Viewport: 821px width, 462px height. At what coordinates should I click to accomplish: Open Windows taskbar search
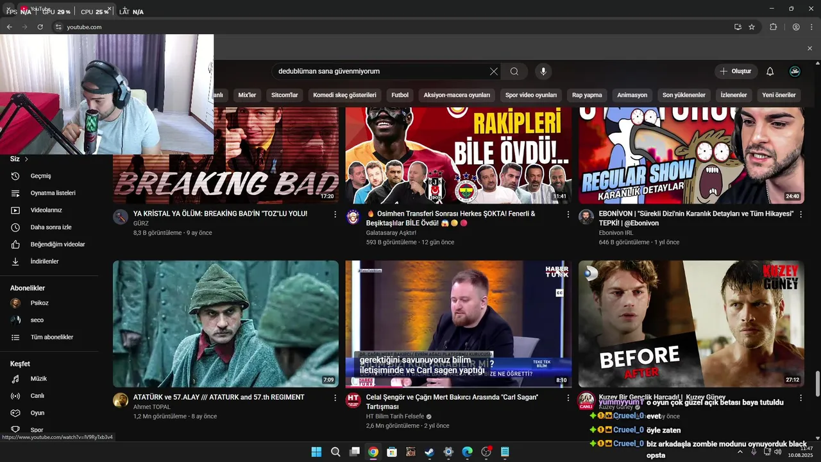(x=335, y=452)
